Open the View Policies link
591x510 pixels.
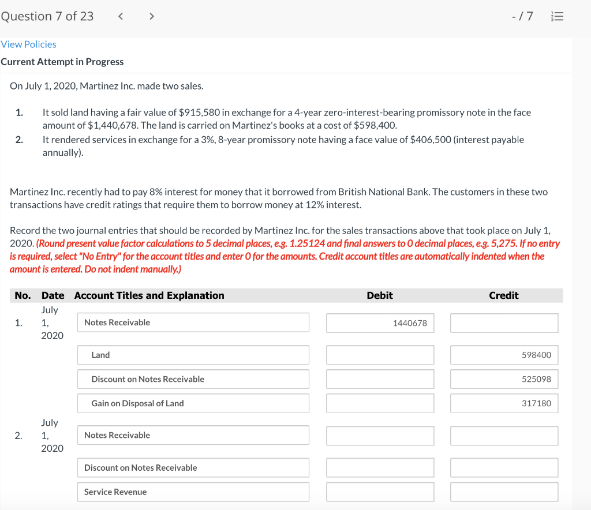point(29,44)
